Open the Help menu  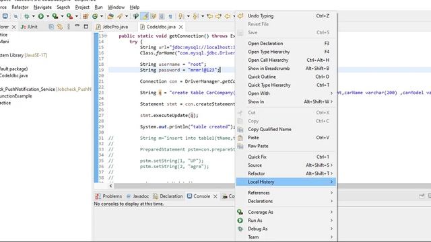click(135, 7)
